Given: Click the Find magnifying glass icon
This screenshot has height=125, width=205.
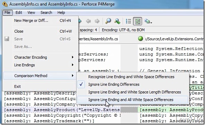Looking at the screenshot, I should click(108, 21).
